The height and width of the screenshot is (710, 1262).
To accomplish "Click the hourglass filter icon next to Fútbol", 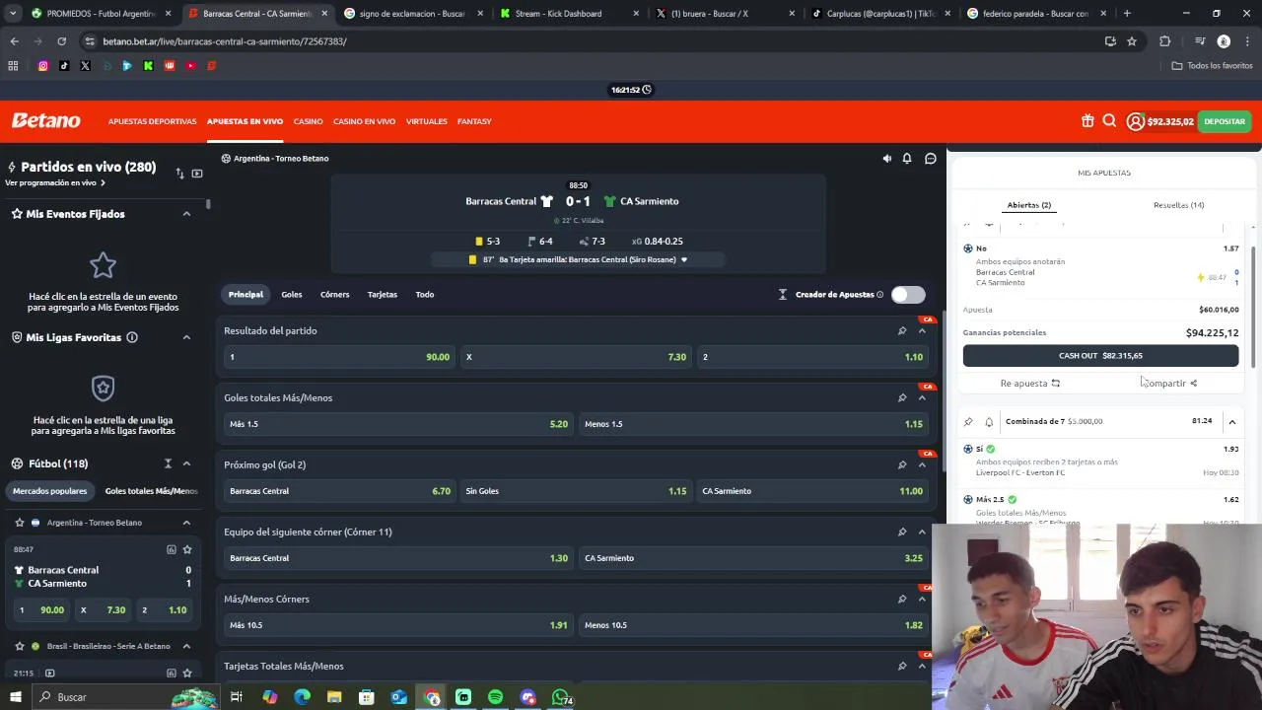I will tap(168, 463).
